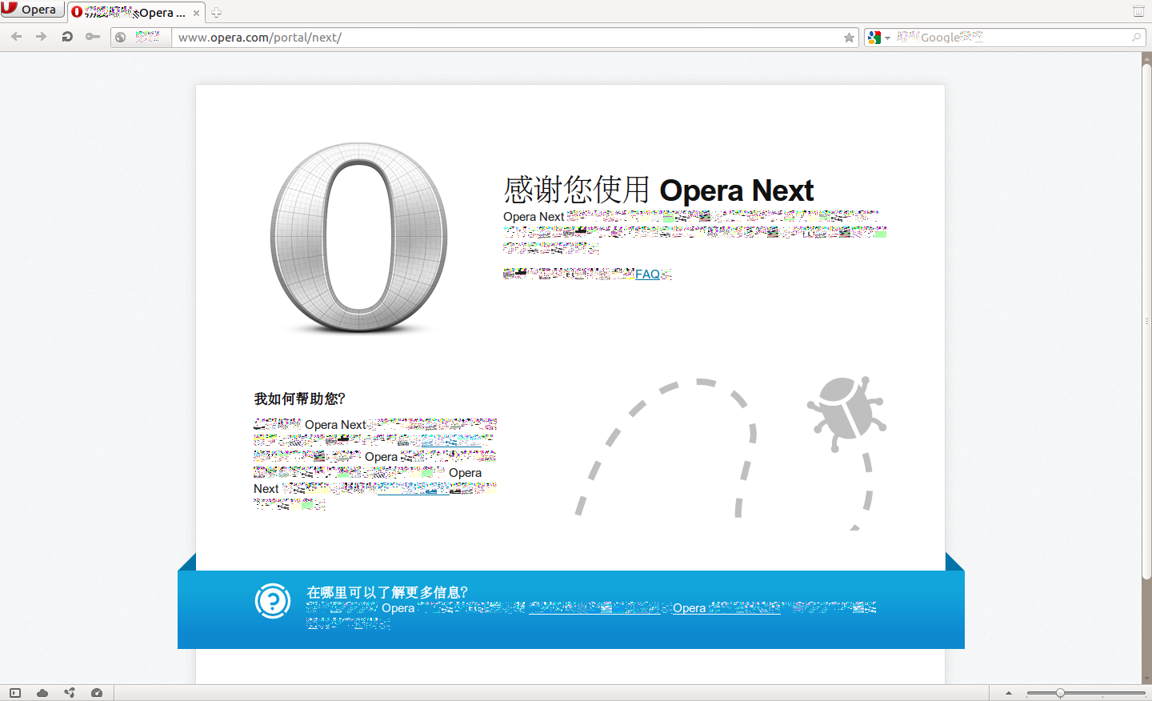Go back to the previous page

coord(16,37)
